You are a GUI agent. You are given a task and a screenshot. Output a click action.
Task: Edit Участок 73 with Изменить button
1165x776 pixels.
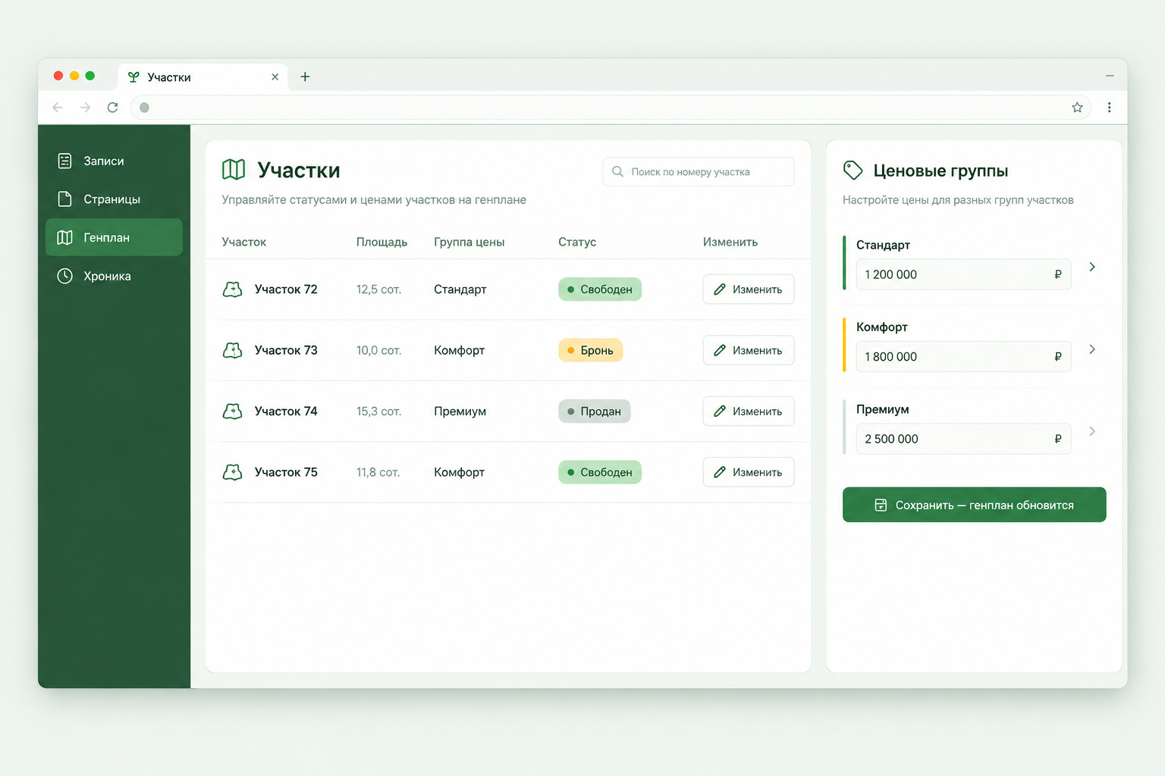click(x=749, y=350)
